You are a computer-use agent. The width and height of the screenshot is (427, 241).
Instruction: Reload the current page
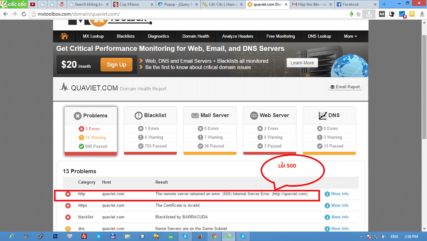click(24, 14)
